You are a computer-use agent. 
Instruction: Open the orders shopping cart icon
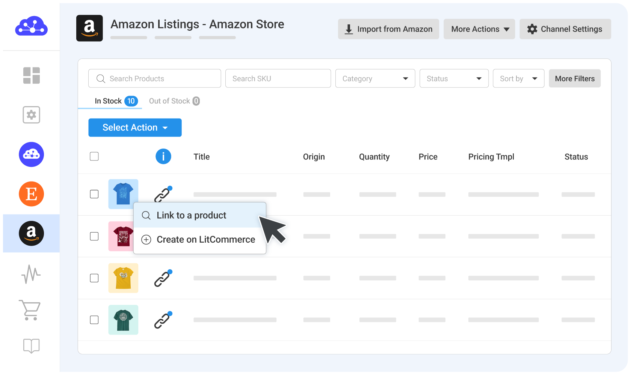(30, 310)
